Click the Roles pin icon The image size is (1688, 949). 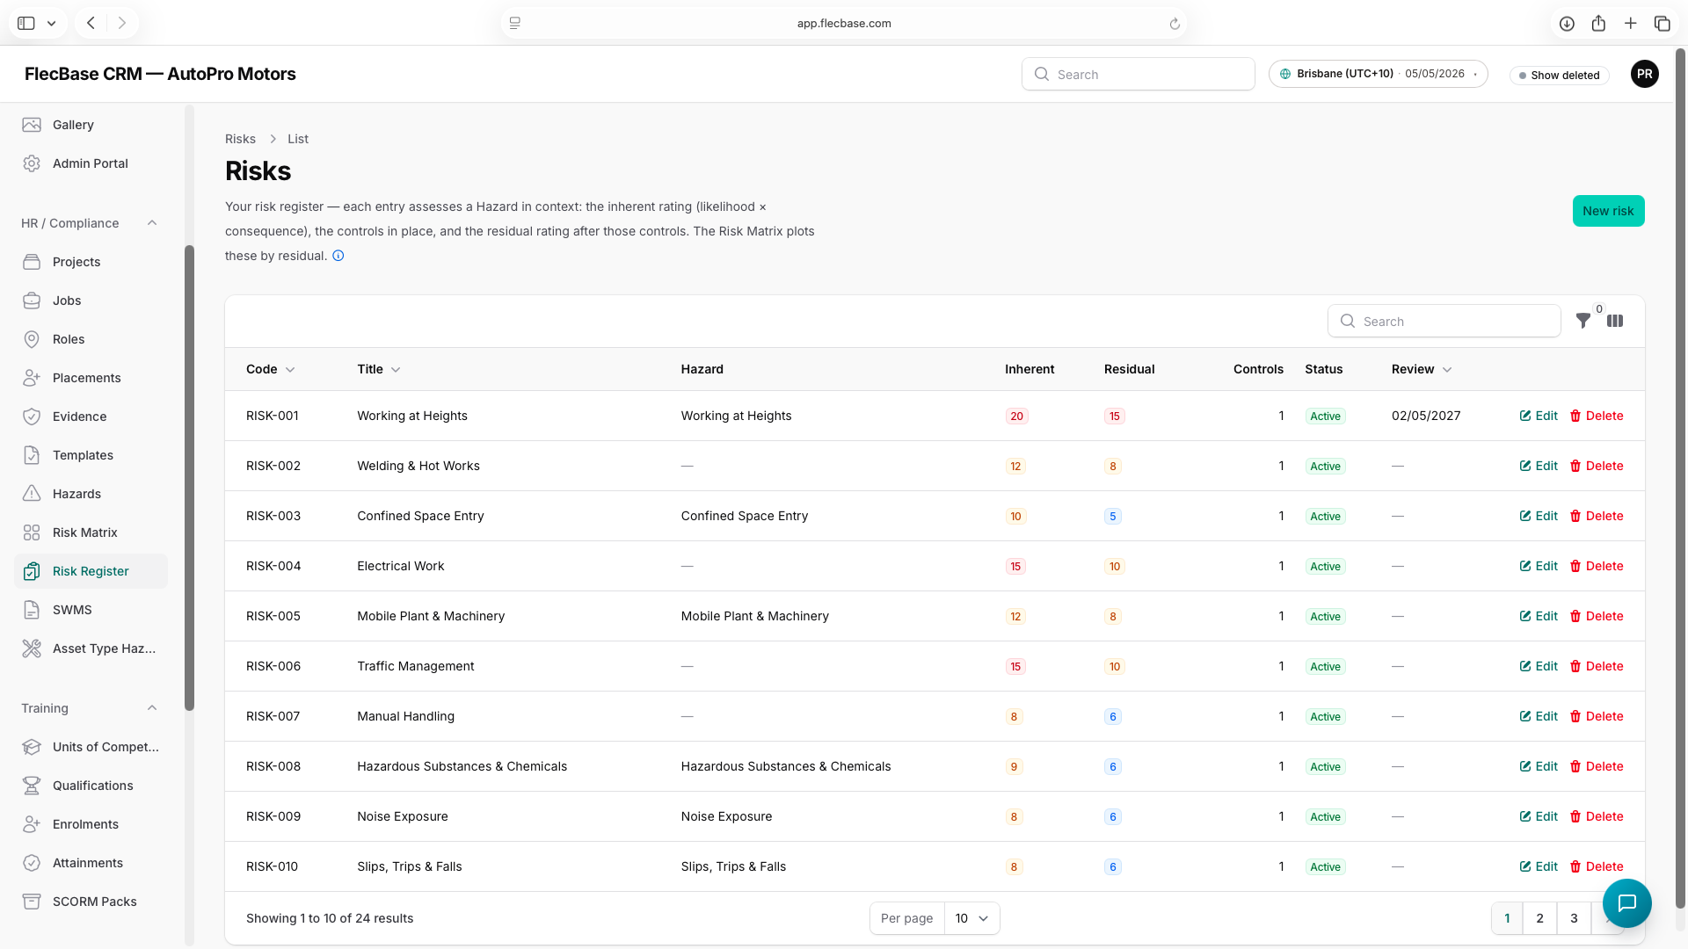click(32, 339)
